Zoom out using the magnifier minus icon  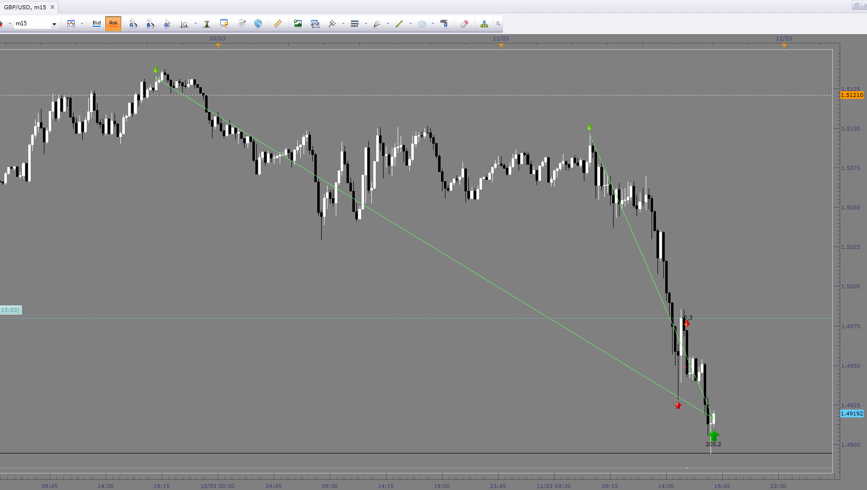150,23
